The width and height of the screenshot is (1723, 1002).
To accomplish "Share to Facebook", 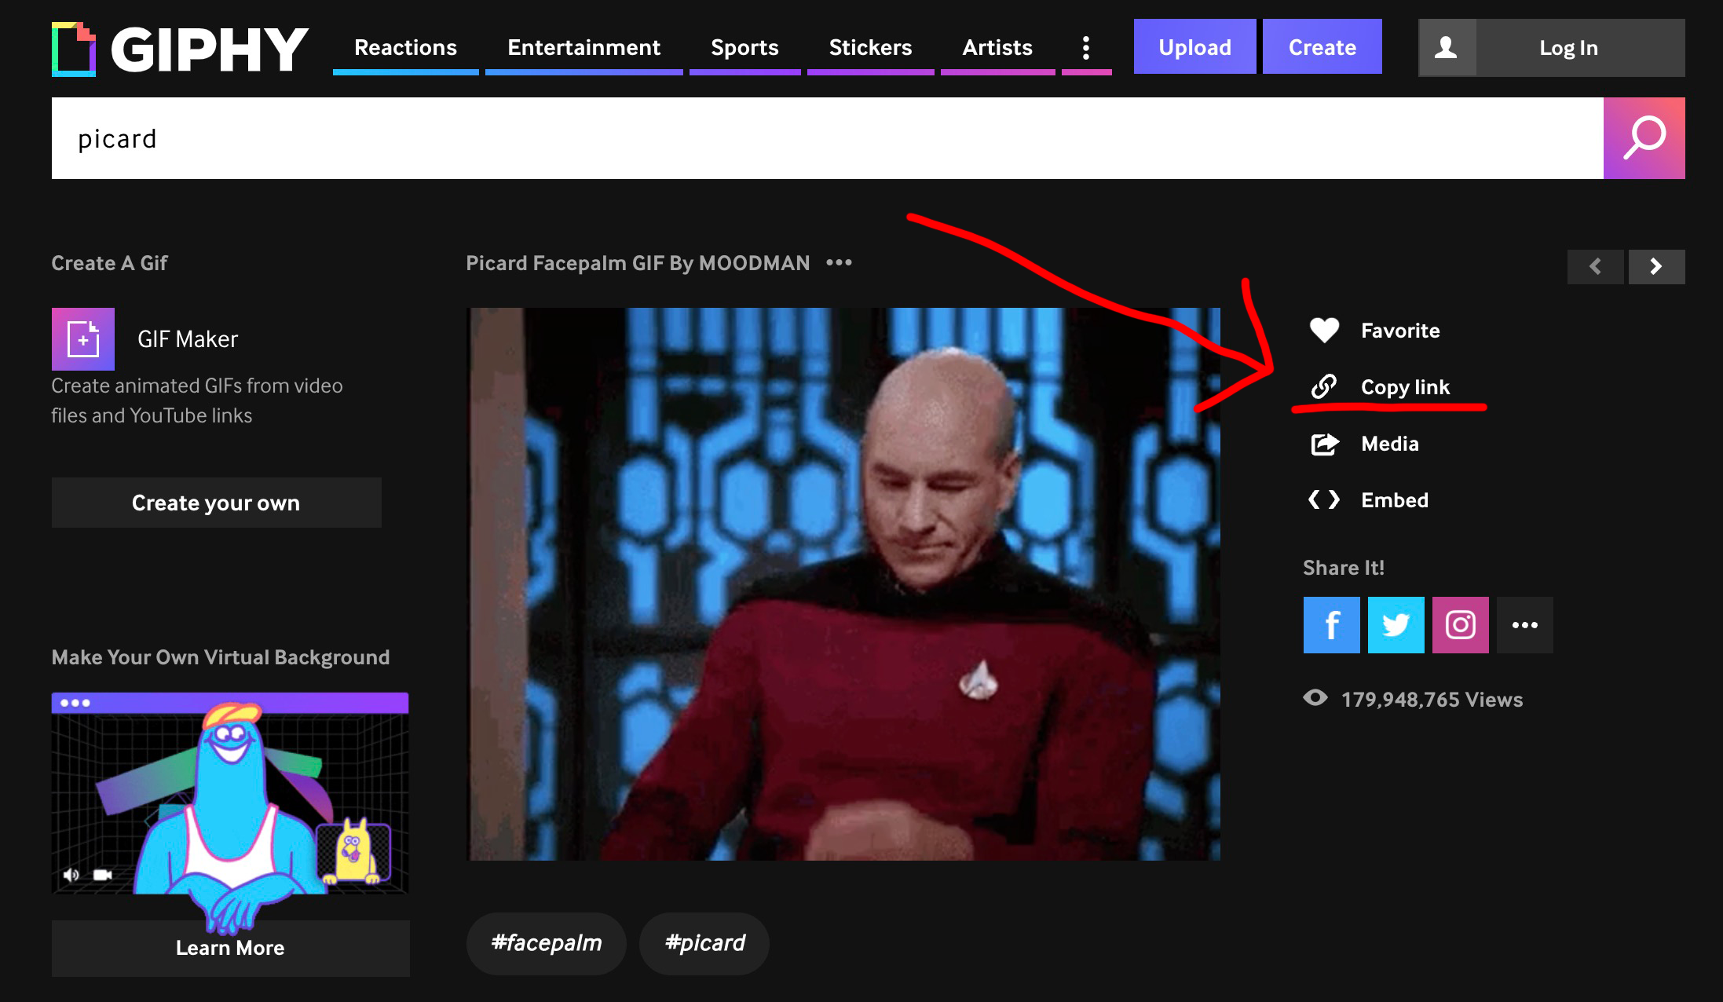I will coord(1332,625).
